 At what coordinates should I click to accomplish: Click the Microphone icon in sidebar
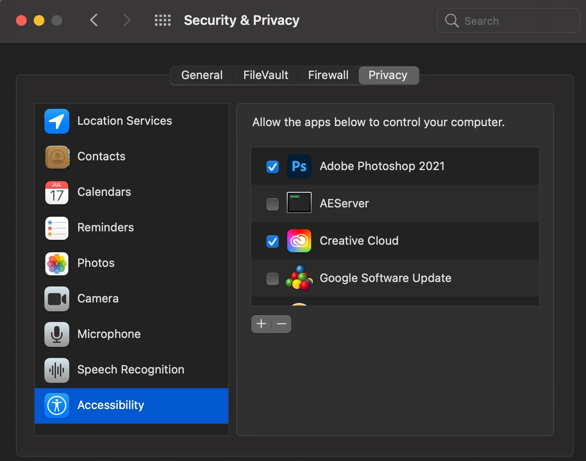click(x=57, y=334)
